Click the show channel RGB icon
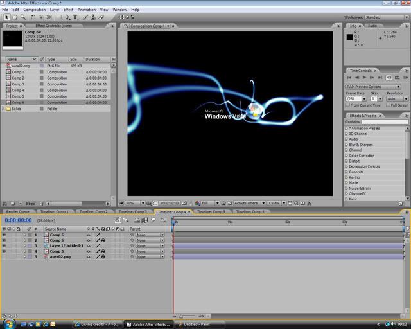This screenshot has width=411, height=329. pyautogui.click(x=197, y=203)
